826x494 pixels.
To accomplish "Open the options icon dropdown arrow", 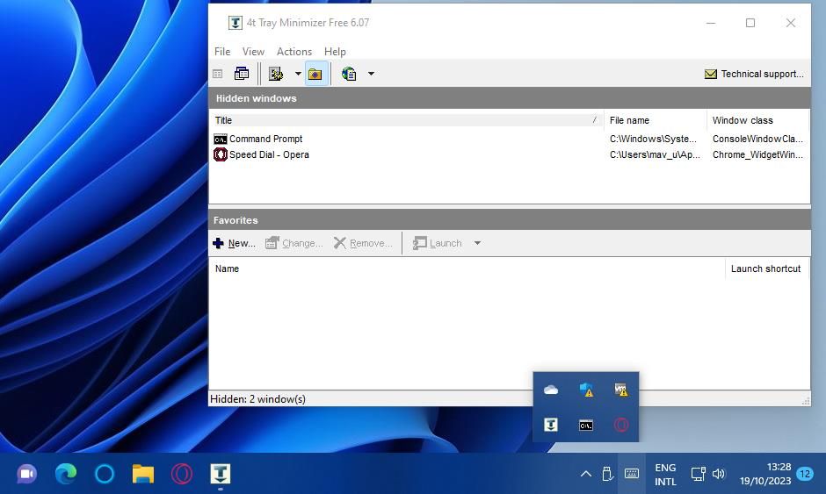I will (x=298, y=75).
